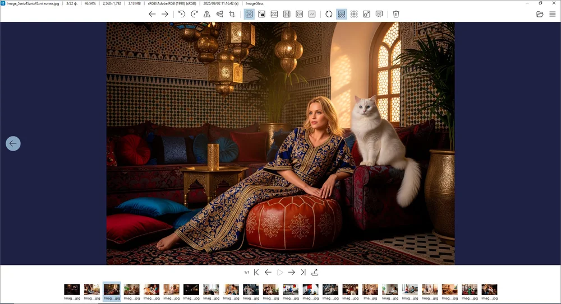This screenshot has height=304, width=561.
Task: Go to next image in toolbar
Action: (165, 14)
